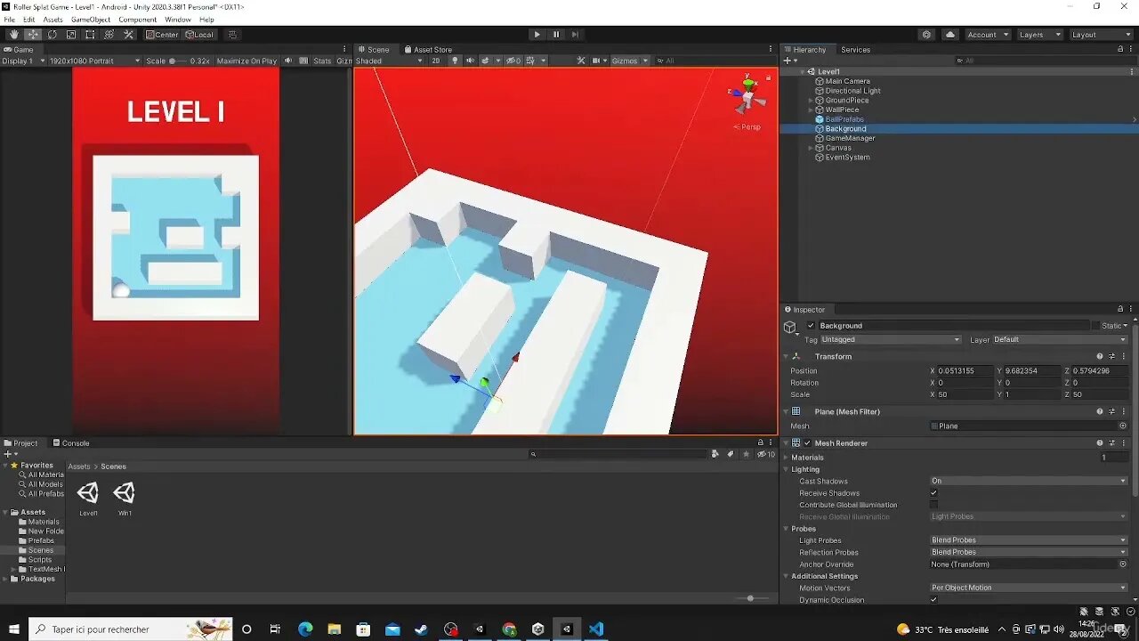The image size is (1139, 641).
Task: Adjust the Game view Scale slider
Action: pos(178,61)
